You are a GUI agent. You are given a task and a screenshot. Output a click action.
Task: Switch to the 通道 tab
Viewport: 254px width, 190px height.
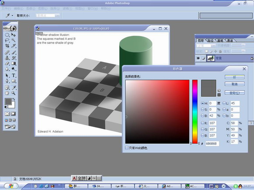pyautogui.click(x=230, y=41)
